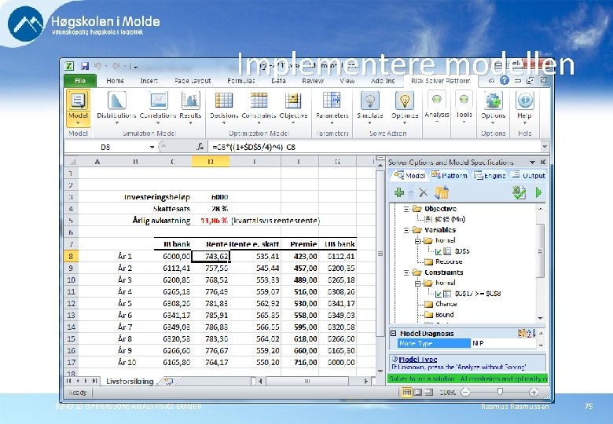Collapse the Variables tree node
613x424 pixels.
click(407, 230)
